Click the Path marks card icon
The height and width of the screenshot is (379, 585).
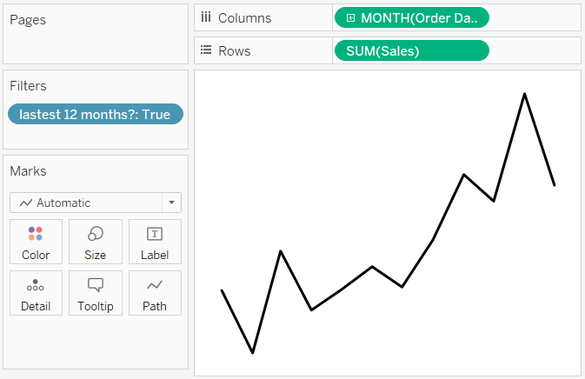pos(155,285)
